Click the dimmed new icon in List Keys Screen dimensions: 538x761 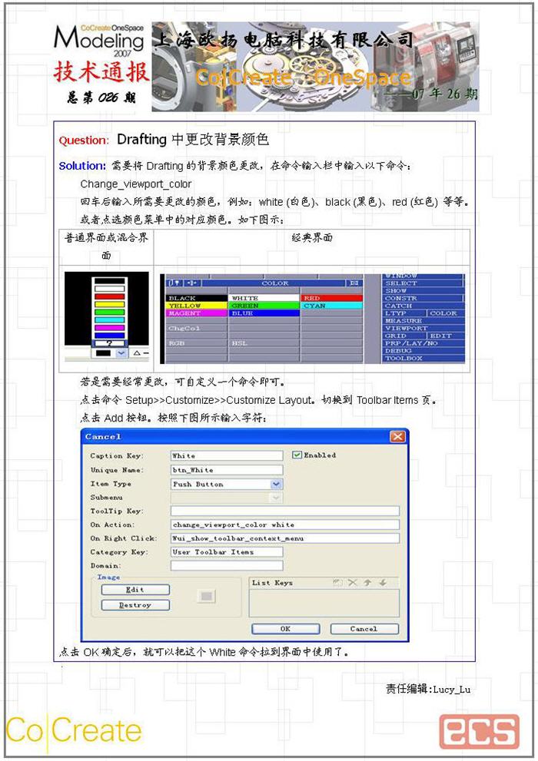(337, 582)
